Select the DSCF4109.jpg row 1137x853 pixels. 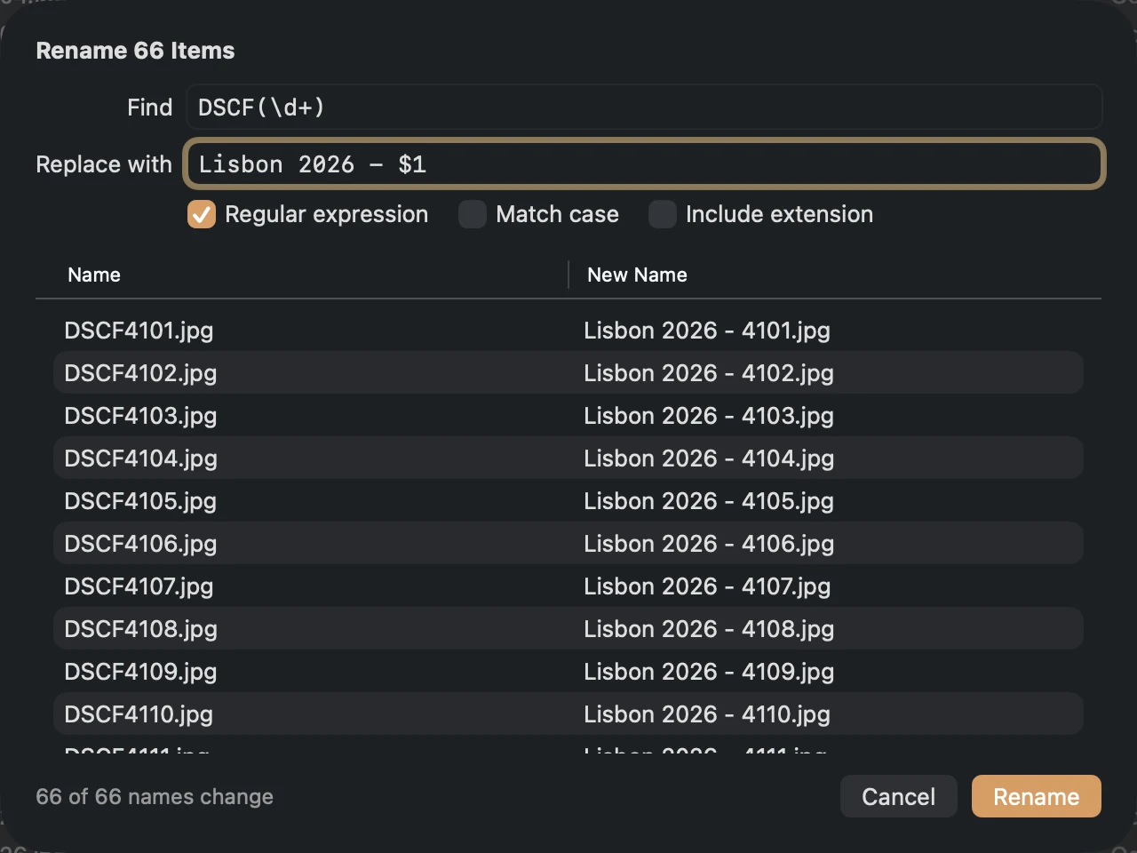point(568,672)
